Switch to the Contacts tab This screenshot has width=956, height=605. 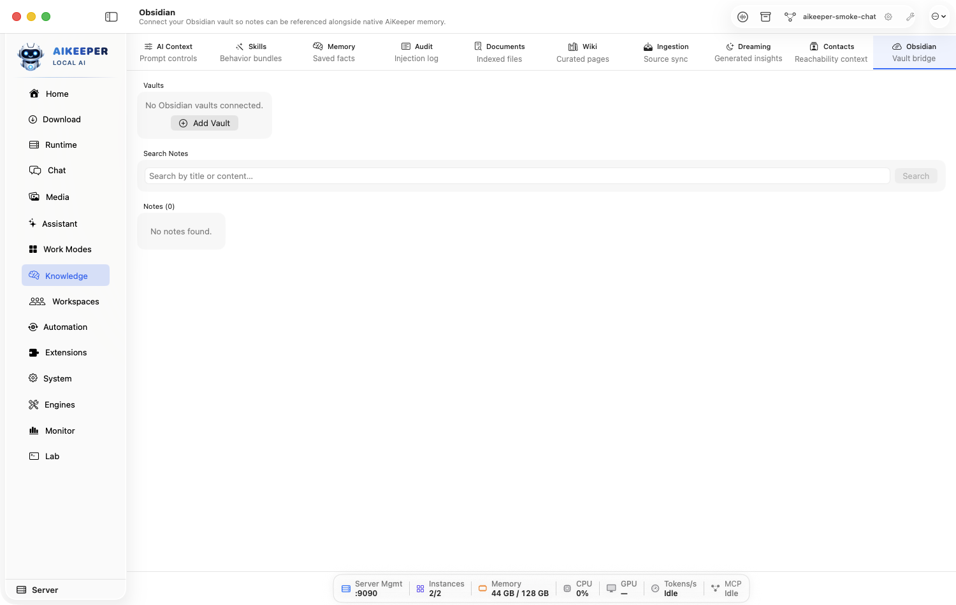(831, 52)
